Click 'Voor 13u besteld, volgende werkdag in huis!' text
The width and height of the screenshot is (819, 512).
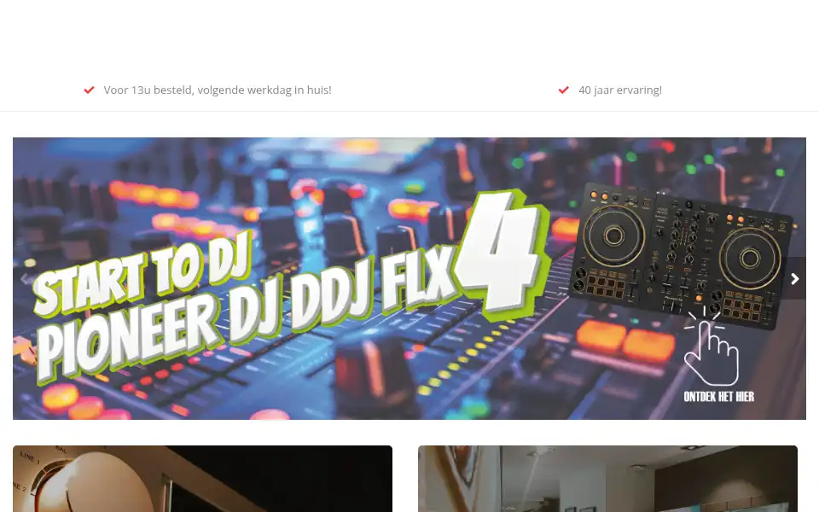pos(218,90)
